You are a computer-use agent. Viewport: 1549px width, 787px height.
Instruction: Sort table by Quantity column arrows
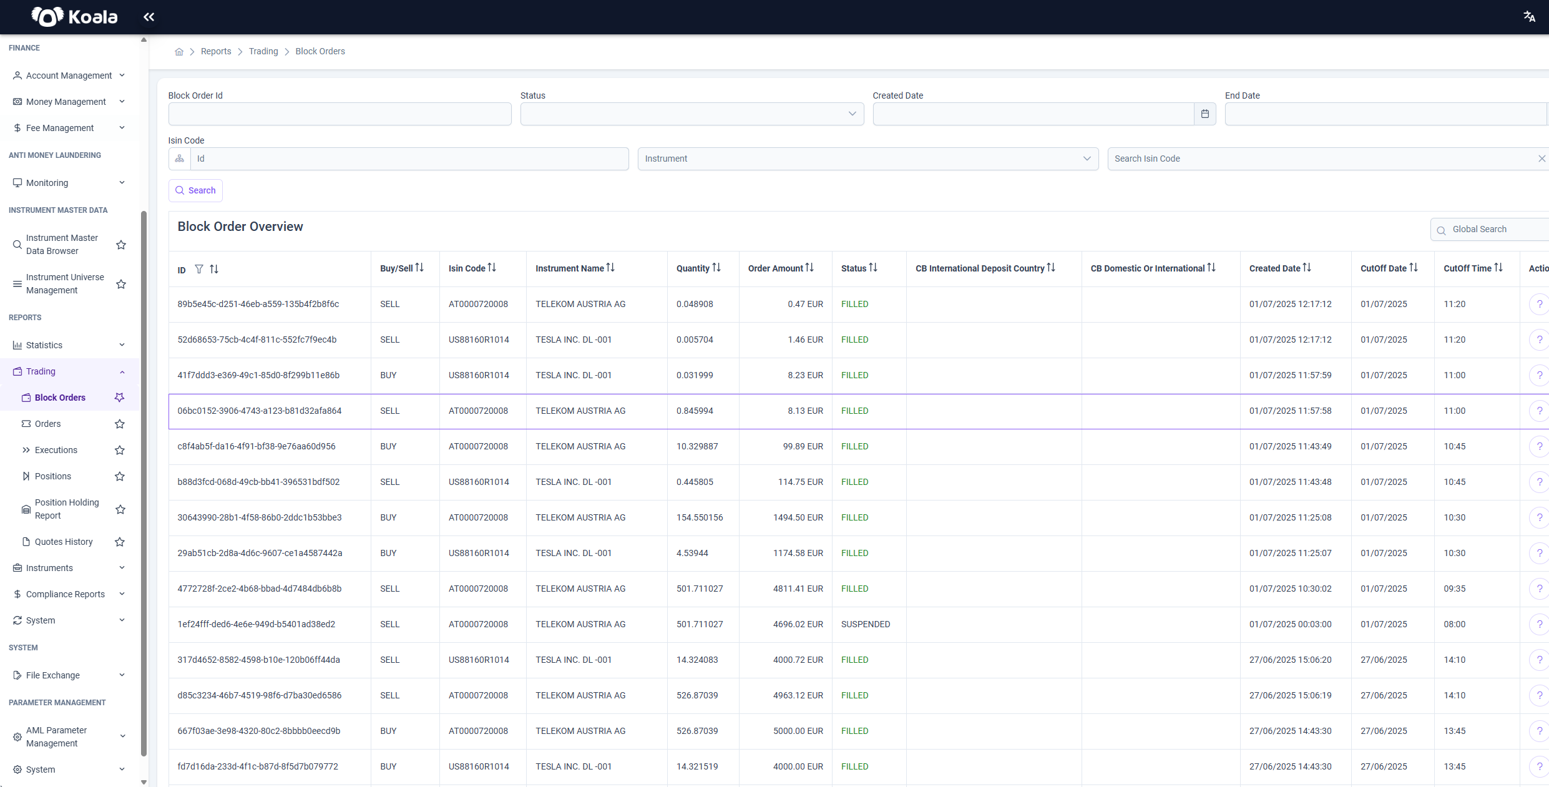716,268
